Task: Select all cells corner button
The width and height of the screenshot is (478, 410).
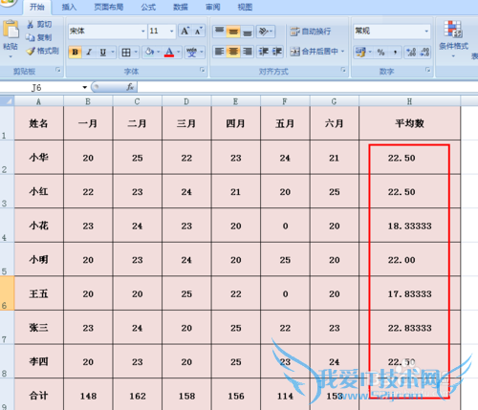Action: 7,101
